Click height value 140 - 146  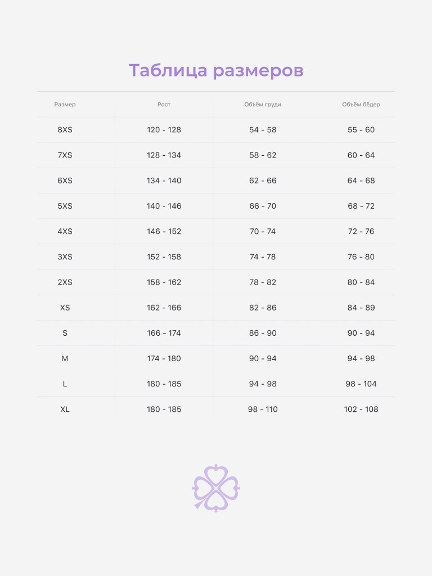pos(164,206)
